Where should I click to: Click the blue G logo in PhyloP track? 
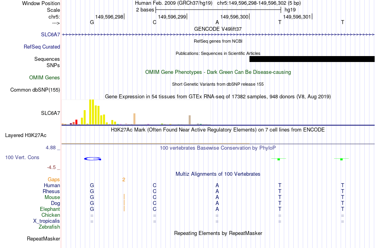tap(92, 159)
